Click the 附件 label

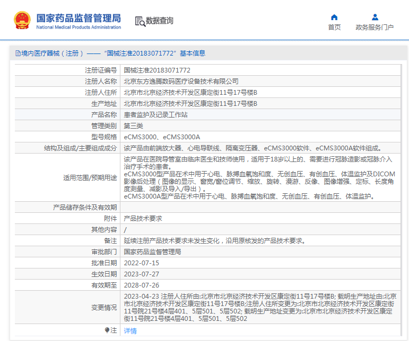(x=110, y=219)
